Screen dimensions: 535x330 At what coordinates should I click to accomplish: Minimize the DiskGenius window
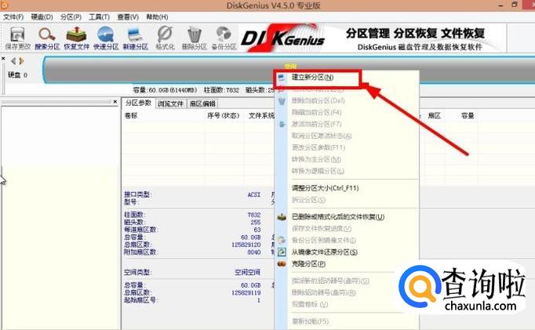[x=501, y=5]
